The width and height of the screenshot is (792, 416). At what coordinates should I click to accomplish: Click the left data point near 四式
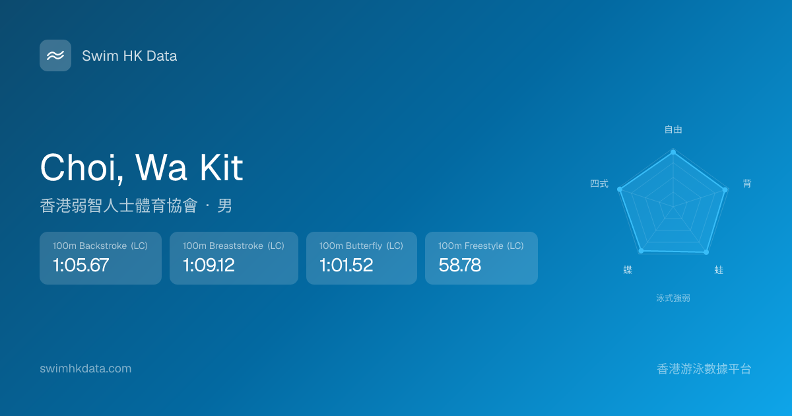[620, 190]
